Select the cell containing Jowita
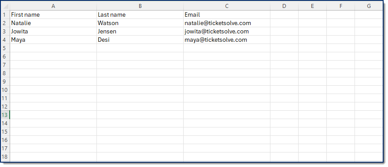This screenshot has width=388, height=167. pyautogui.click(x=53, y=31)
